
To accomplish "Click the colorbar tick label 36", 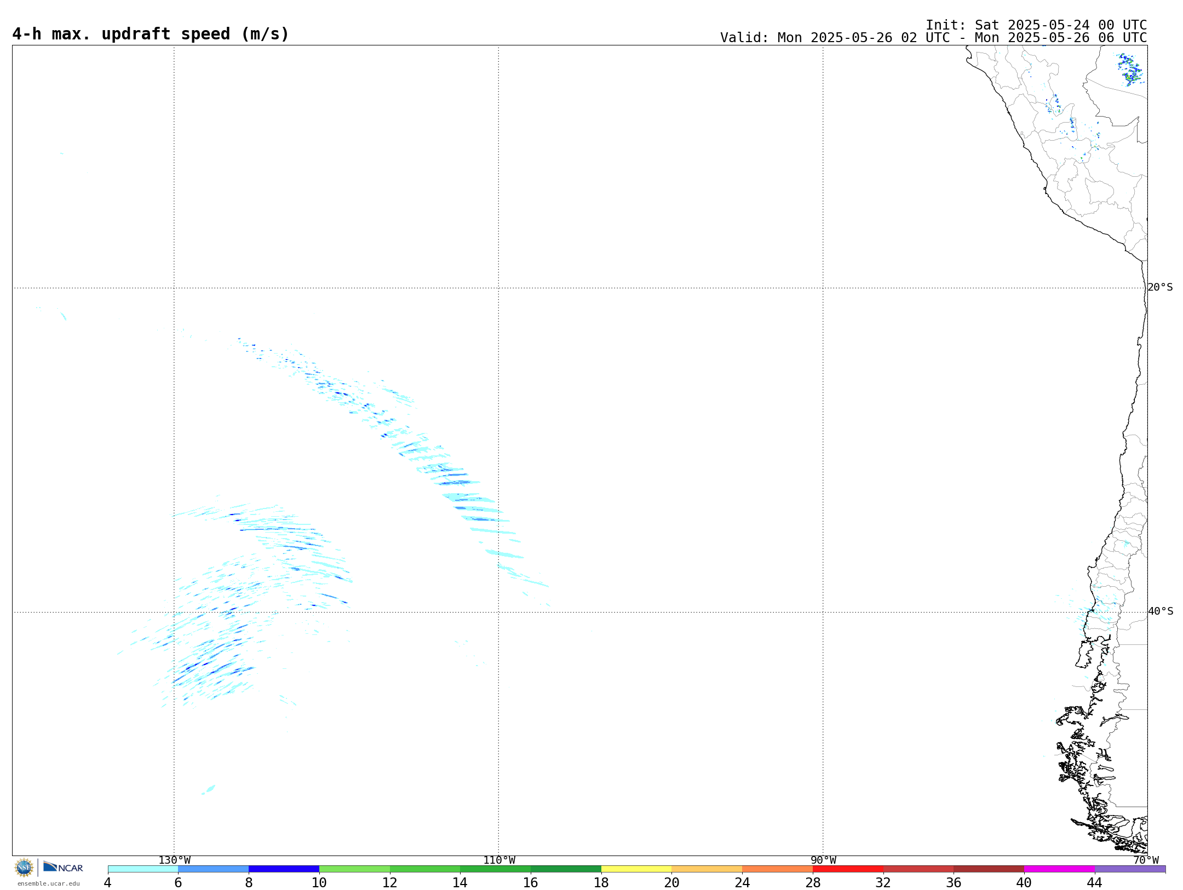I will [x=954, y=883].
